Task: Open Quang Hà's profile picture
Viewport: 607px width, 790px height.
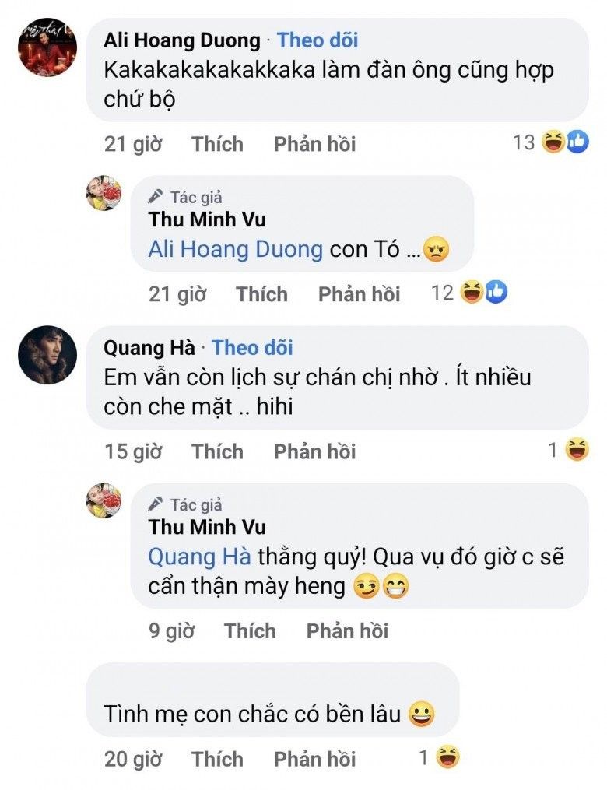Action: coord(47,355)
